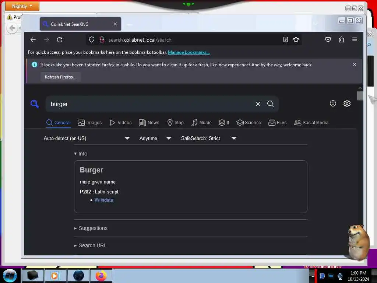The image size is (377, 283).
Task: Expand the Suggestions section
Action: point(91,228)
